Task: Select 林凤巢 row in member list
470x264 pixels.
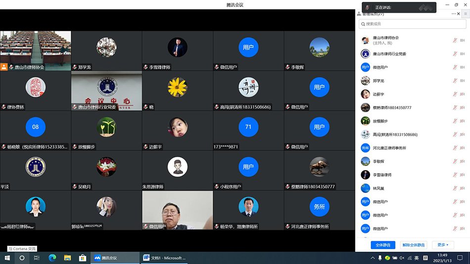Action: click(413, 188)
